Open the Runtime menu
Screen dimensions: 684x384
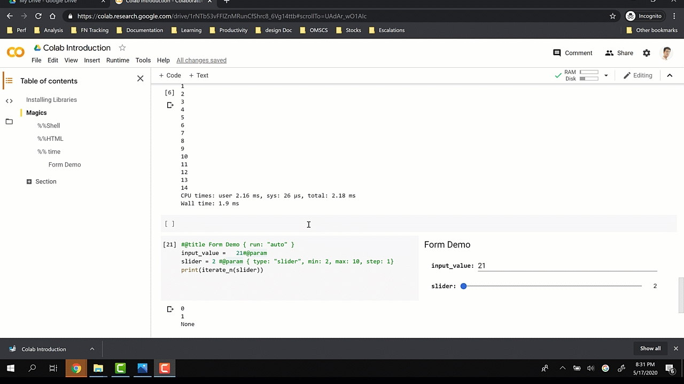[118, 60]
